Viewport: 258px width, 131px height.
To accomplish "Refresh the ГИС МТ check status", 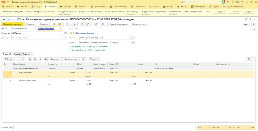I will tap(110, 47).
